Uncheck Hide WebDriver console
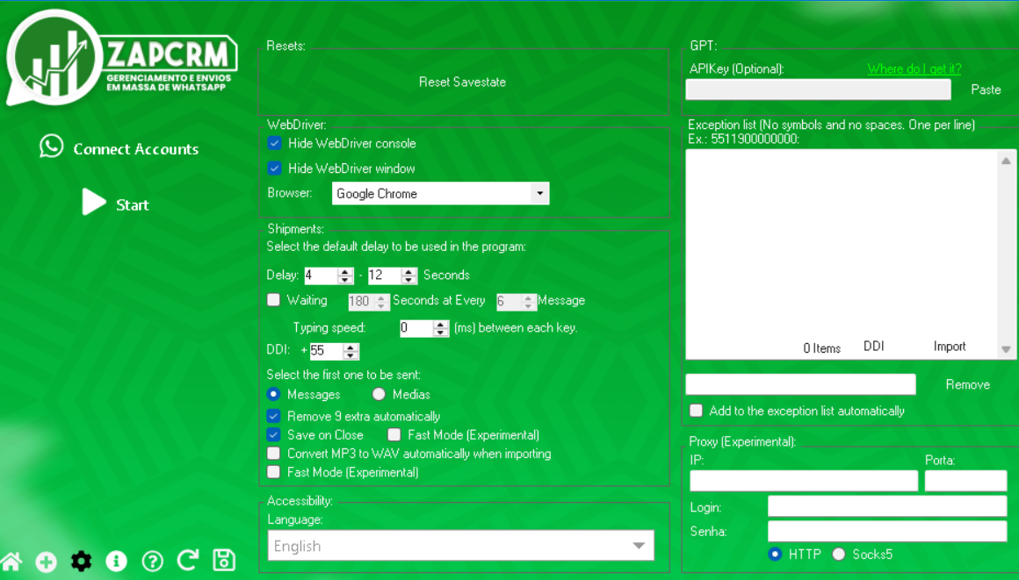The image size is (1019, 580). pos(275,144)
